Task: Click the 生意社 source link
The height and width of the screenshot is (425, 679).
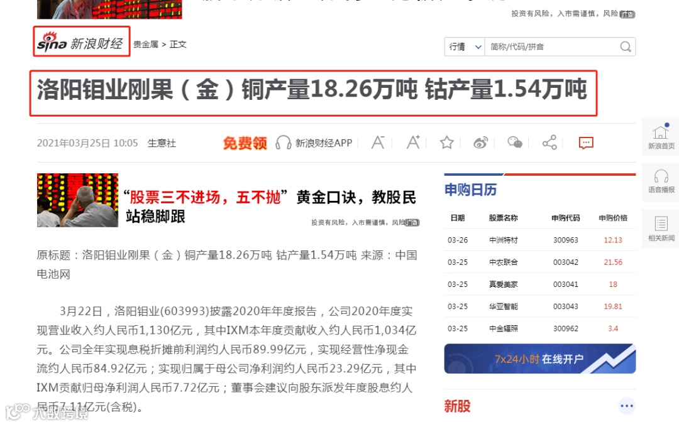Action: tap(162, 143)
